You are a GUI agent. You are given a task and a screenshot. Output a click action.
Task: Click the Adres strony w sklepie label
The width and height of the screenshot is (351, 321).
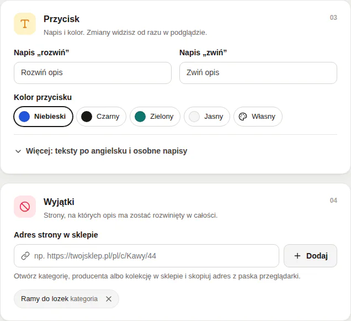click(x=56, y=235)
